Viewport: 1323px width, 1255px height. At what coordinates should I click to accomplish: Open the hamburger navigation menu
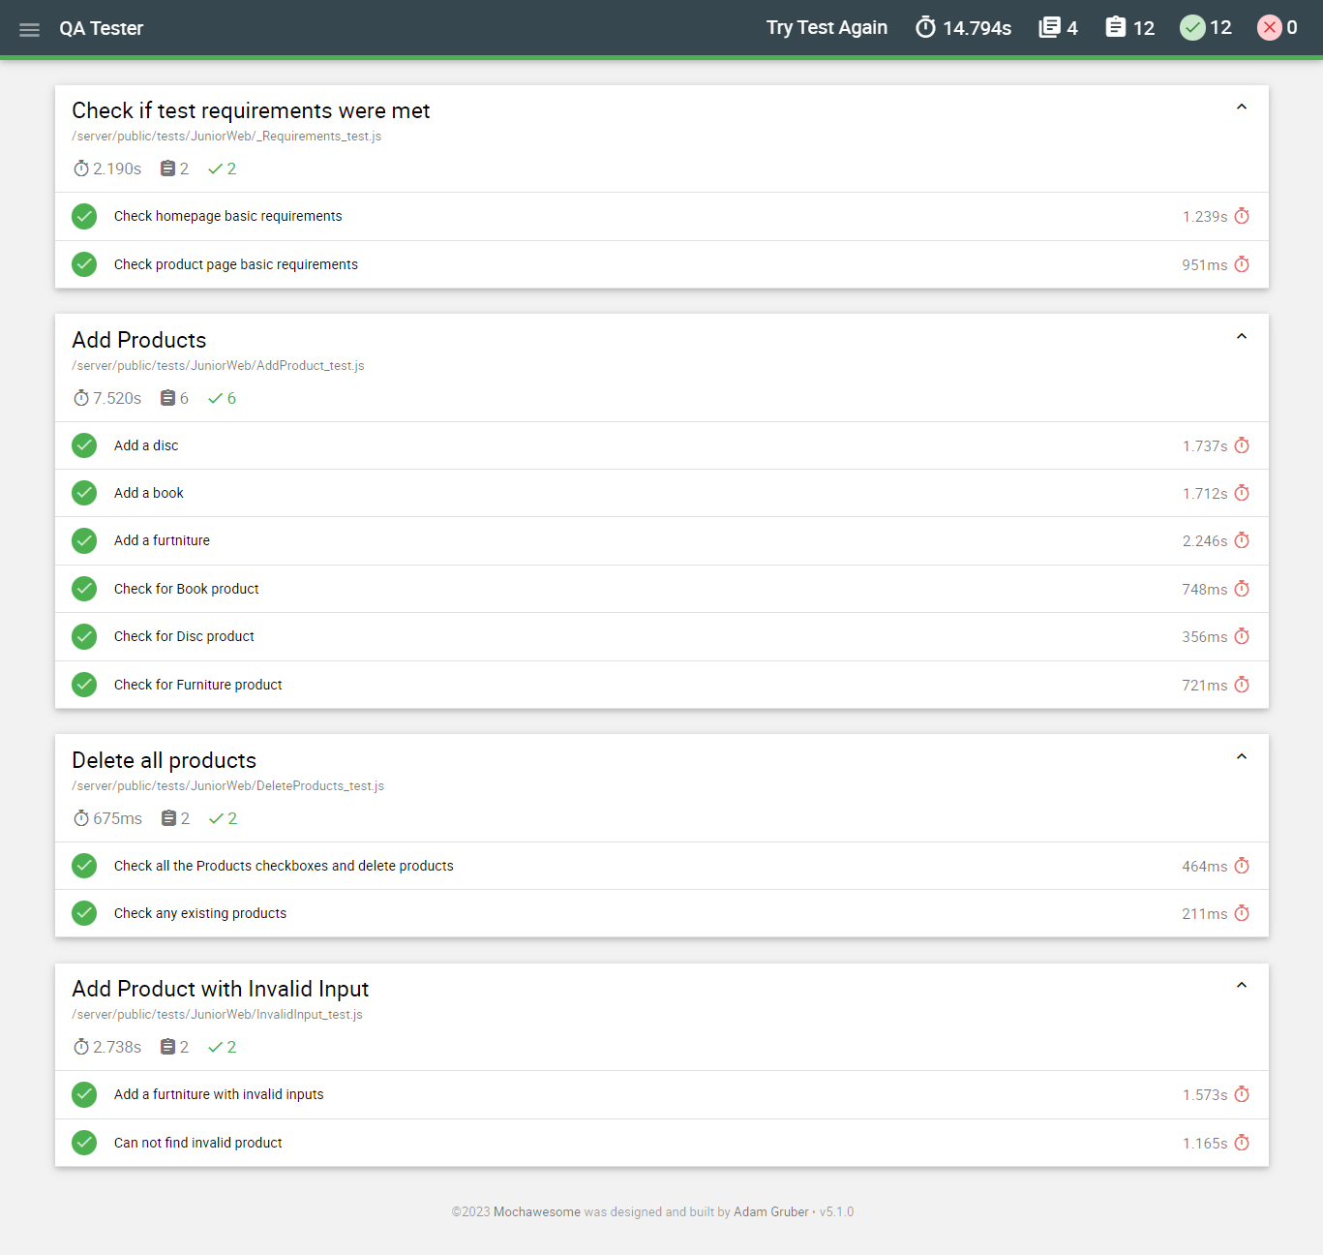(x=29, y=29)
